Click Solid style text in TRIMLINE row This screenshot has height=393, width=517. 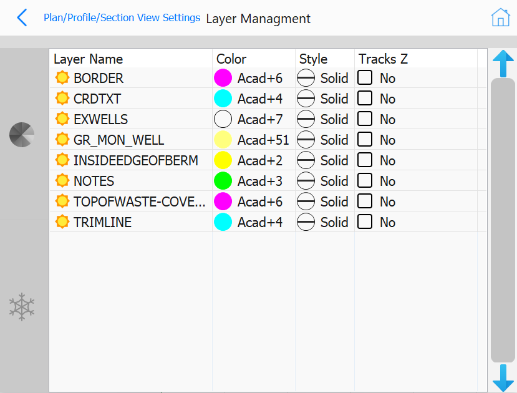click(x=334, y=222)
